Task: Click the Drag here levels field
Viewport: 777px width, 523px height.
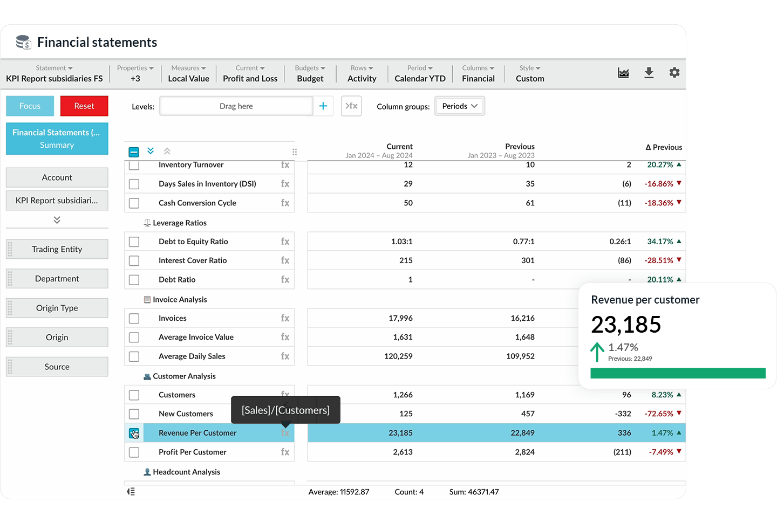Action: click(236, 106)
